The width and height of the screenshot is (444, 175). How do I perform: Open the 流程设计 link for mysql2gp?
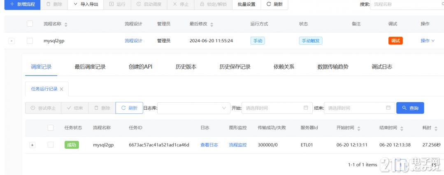133,41
